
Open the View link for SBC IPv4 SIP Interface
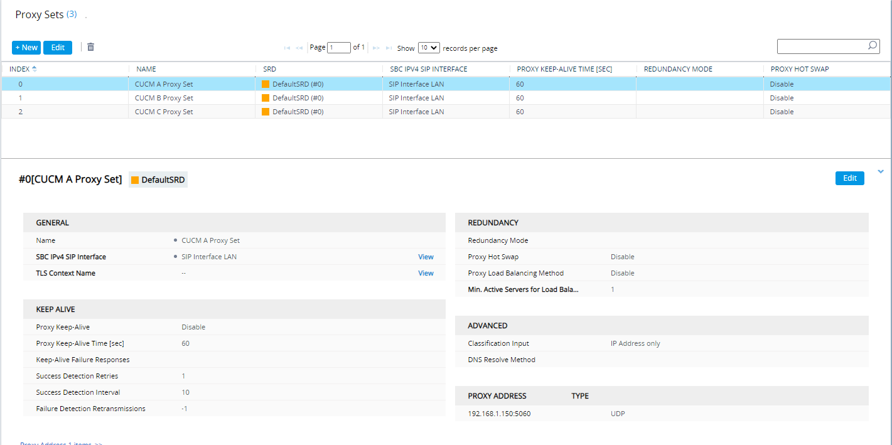coord(426,257)
